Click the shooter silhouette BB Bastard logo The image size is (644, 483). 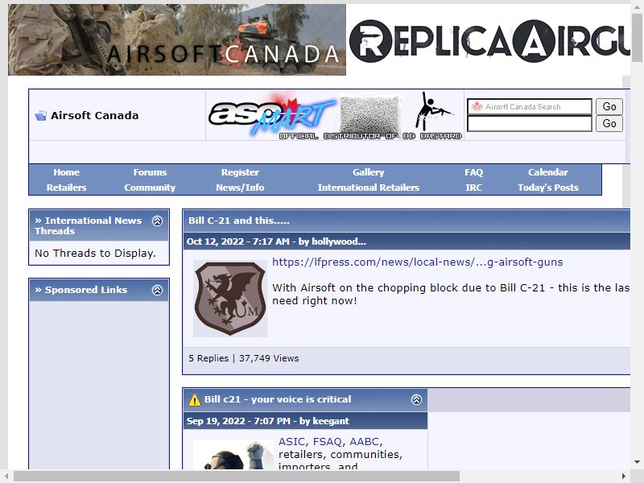(x=432, y=111)
